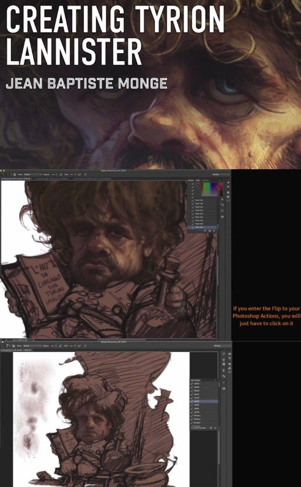Enable airbrush mode in upper options bar
The height and width of the screenshot is (487, 301).
coord(80,175)
